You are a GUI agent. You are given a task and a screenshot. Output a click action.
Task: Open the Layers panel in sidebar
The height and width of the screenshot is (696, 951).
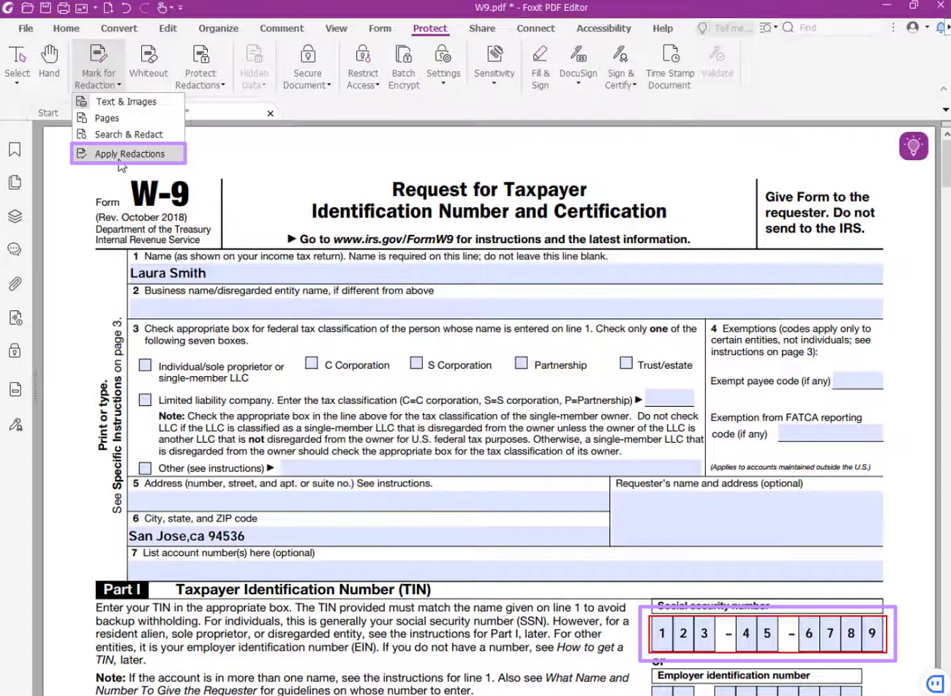[x=15, y=216]
